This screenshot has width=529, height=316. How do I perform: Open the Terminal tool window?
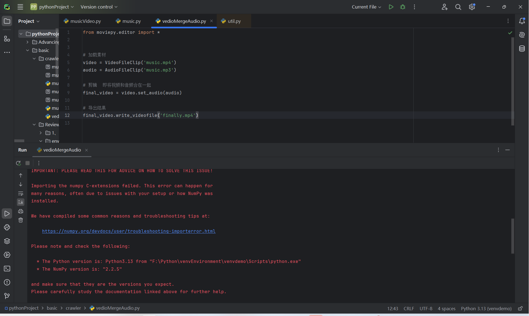click(x=7, y=269)
